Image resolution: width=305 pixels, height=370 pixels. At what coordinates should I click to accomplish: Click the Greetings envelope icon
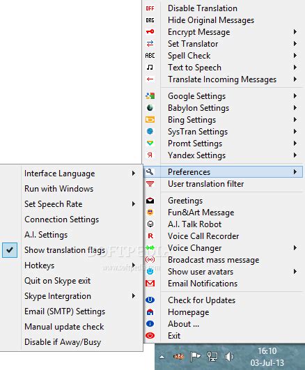150,201
